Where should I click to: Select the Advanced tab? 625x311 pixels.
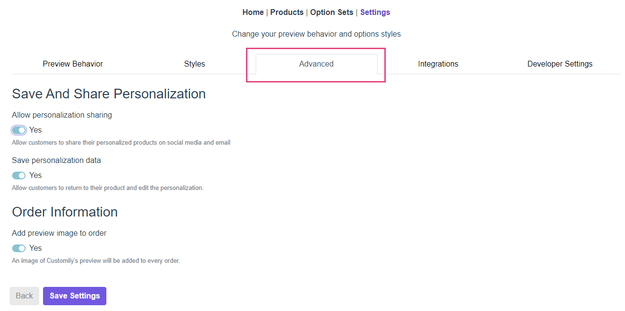pyautogui.click(x=316, y=64)
